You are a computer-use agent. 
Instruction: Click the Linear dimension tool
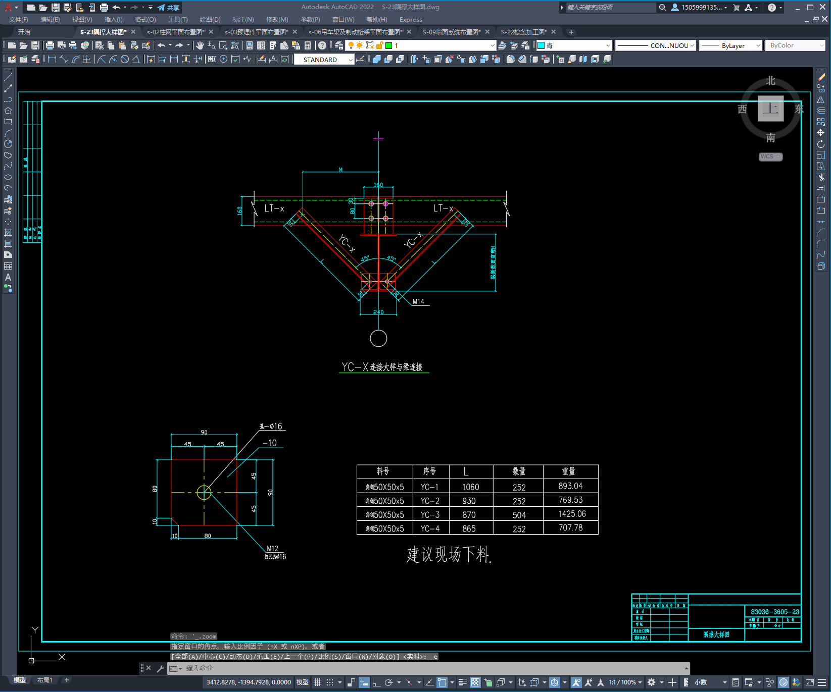point(52,59)
